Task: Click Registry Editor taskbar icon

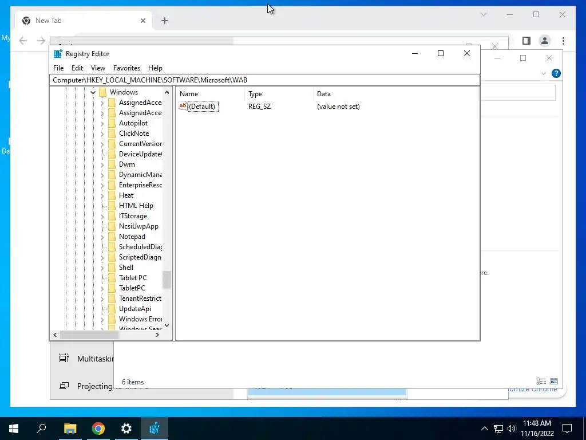Action: (x=155, y=429)
